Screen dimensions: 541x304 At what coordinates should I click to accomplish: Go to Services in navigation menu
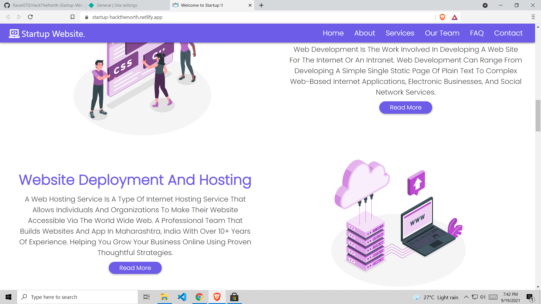pyautogui.click(x=400, y=33)
